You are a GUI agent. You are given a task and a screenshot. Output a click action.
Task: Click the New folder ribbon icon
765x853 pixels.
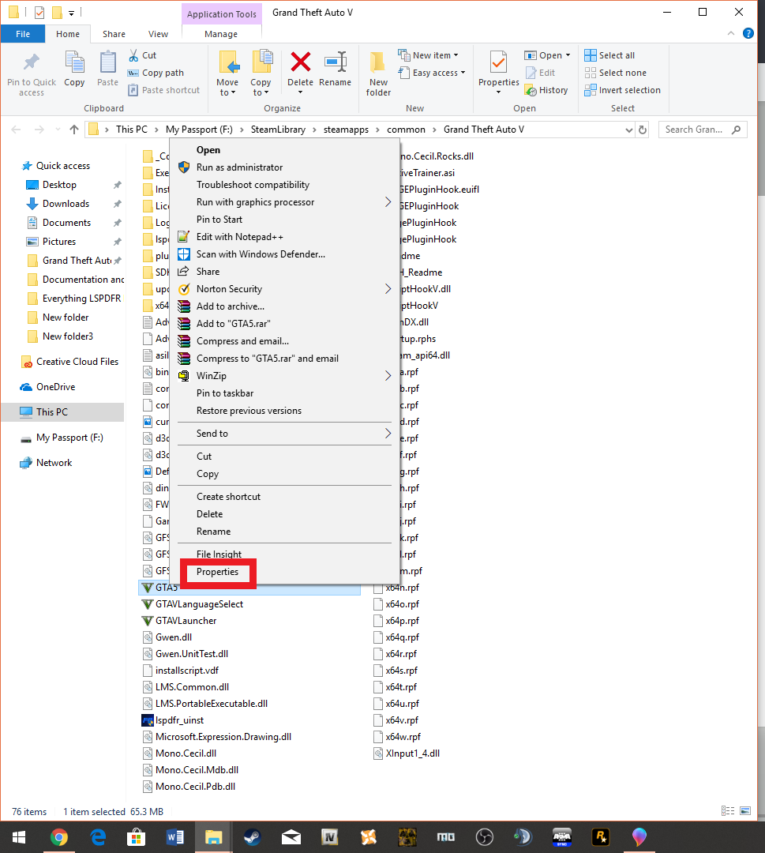[x=378, y=62]
